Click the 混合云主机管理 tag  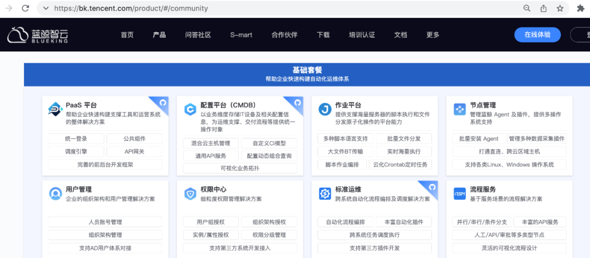pos(211,143)
